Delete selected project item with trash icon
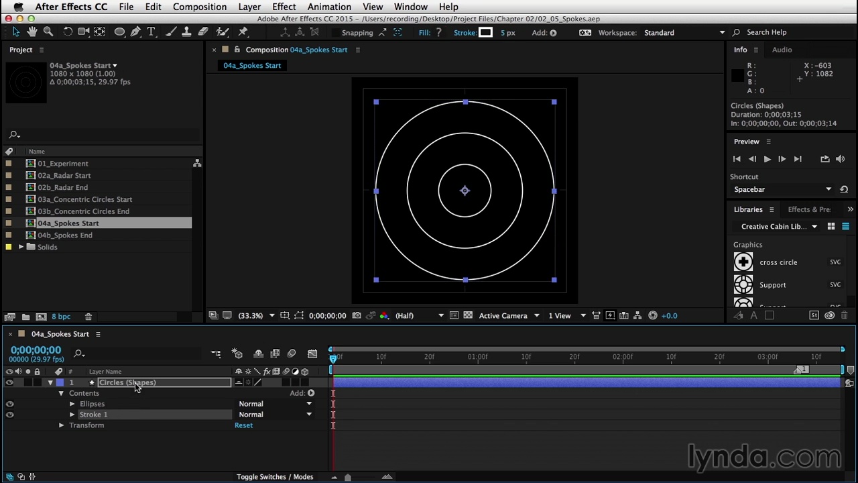The width and height of the screenshot is (858, 483). tap(88, 317)
